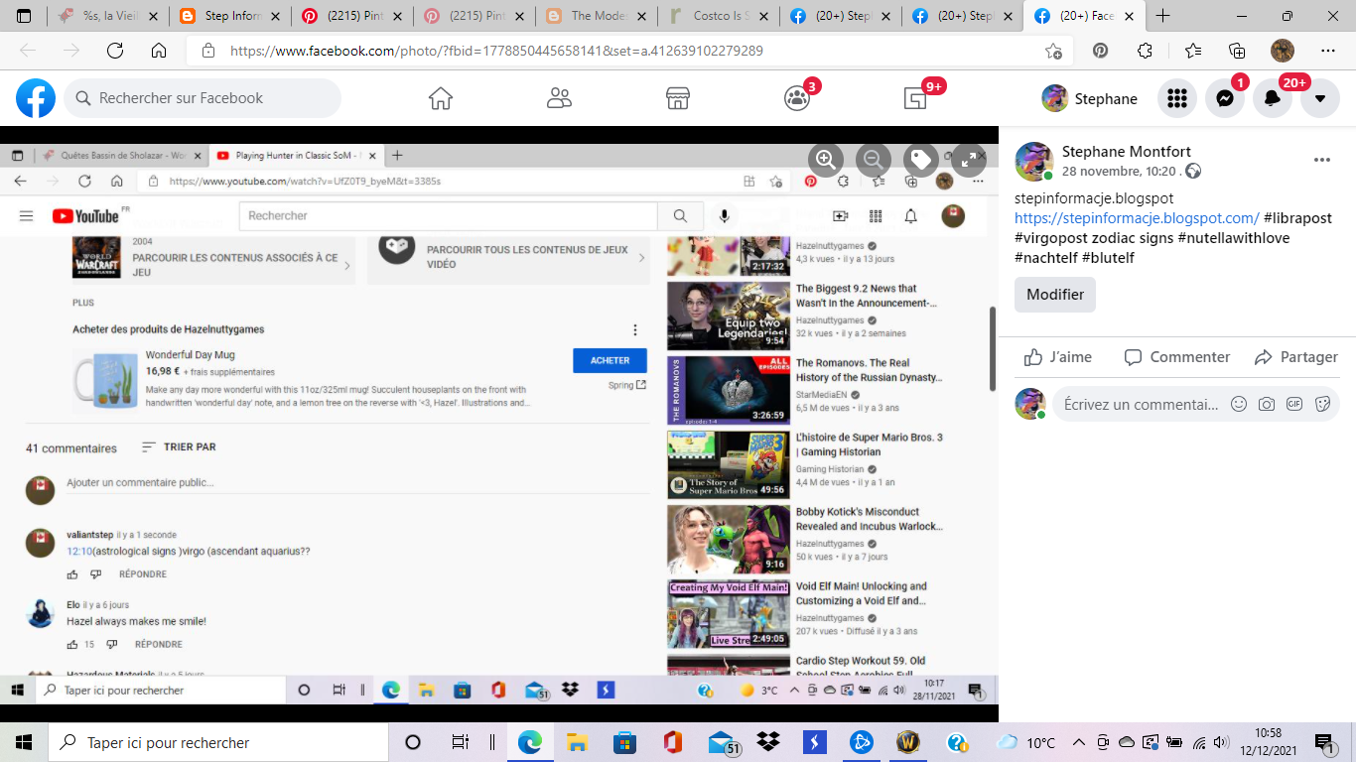Image resolution: width=1356 pixels, height=762 pixels.
Task: Go to the browser home page
Action: pos(159,51)
